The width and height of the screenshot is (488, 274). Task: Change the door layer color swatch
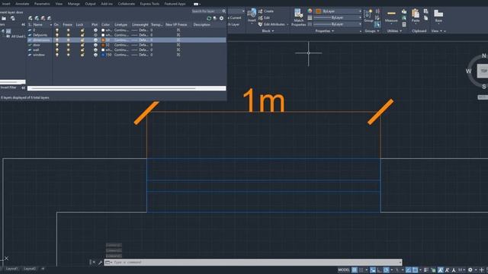tap(103, 45)
